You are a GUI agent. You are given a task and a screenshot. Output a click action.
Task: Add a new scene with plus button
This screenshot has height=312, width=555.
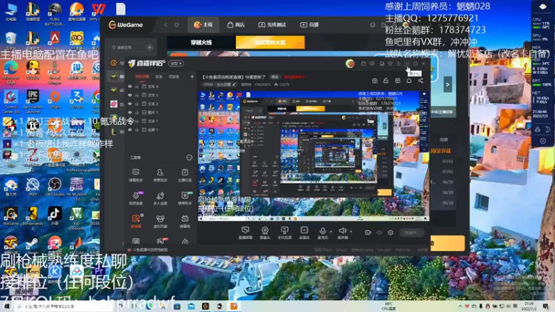[192, 76]
